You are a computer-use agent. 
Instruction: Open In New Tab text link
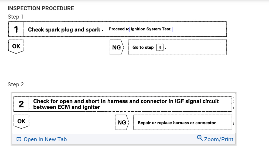click(45, 139)
